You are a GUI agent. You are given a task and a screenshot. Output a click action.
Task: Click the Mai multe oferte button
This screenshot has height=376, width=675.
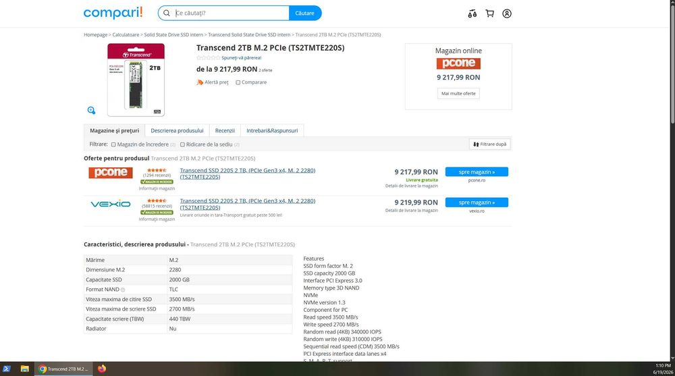pyautogui.click(x=458, y=93)
